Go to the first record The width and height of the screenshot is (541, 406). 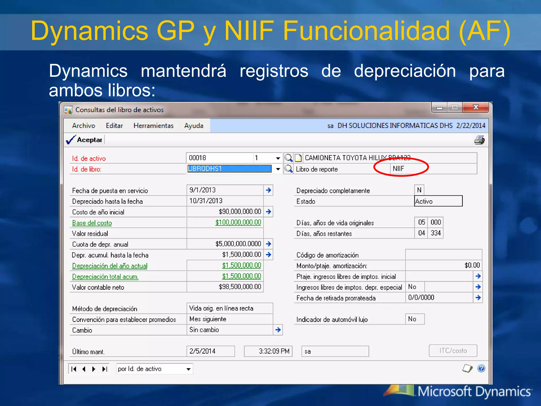[74, 369]
